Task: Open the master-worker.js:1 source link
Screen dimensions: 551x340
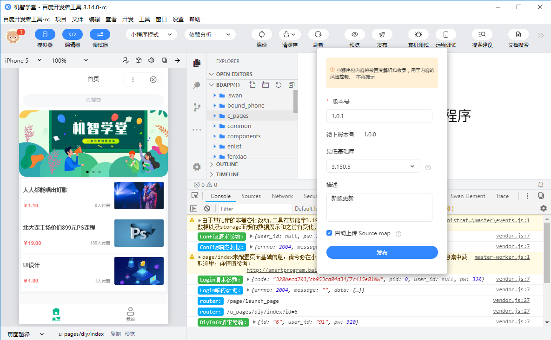Action: [502, 257]
